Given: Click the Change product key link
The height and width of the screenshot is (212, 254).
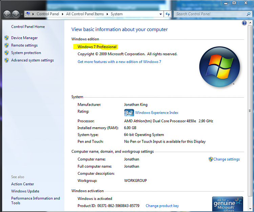Looking at the screenshot, I should point(162,206).
